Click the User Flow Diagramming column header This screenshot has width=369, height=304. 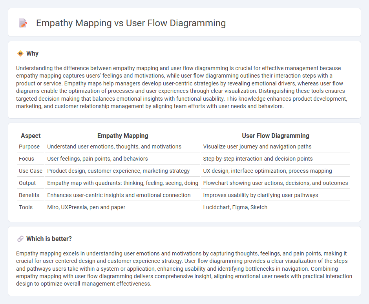click(276, 136)
